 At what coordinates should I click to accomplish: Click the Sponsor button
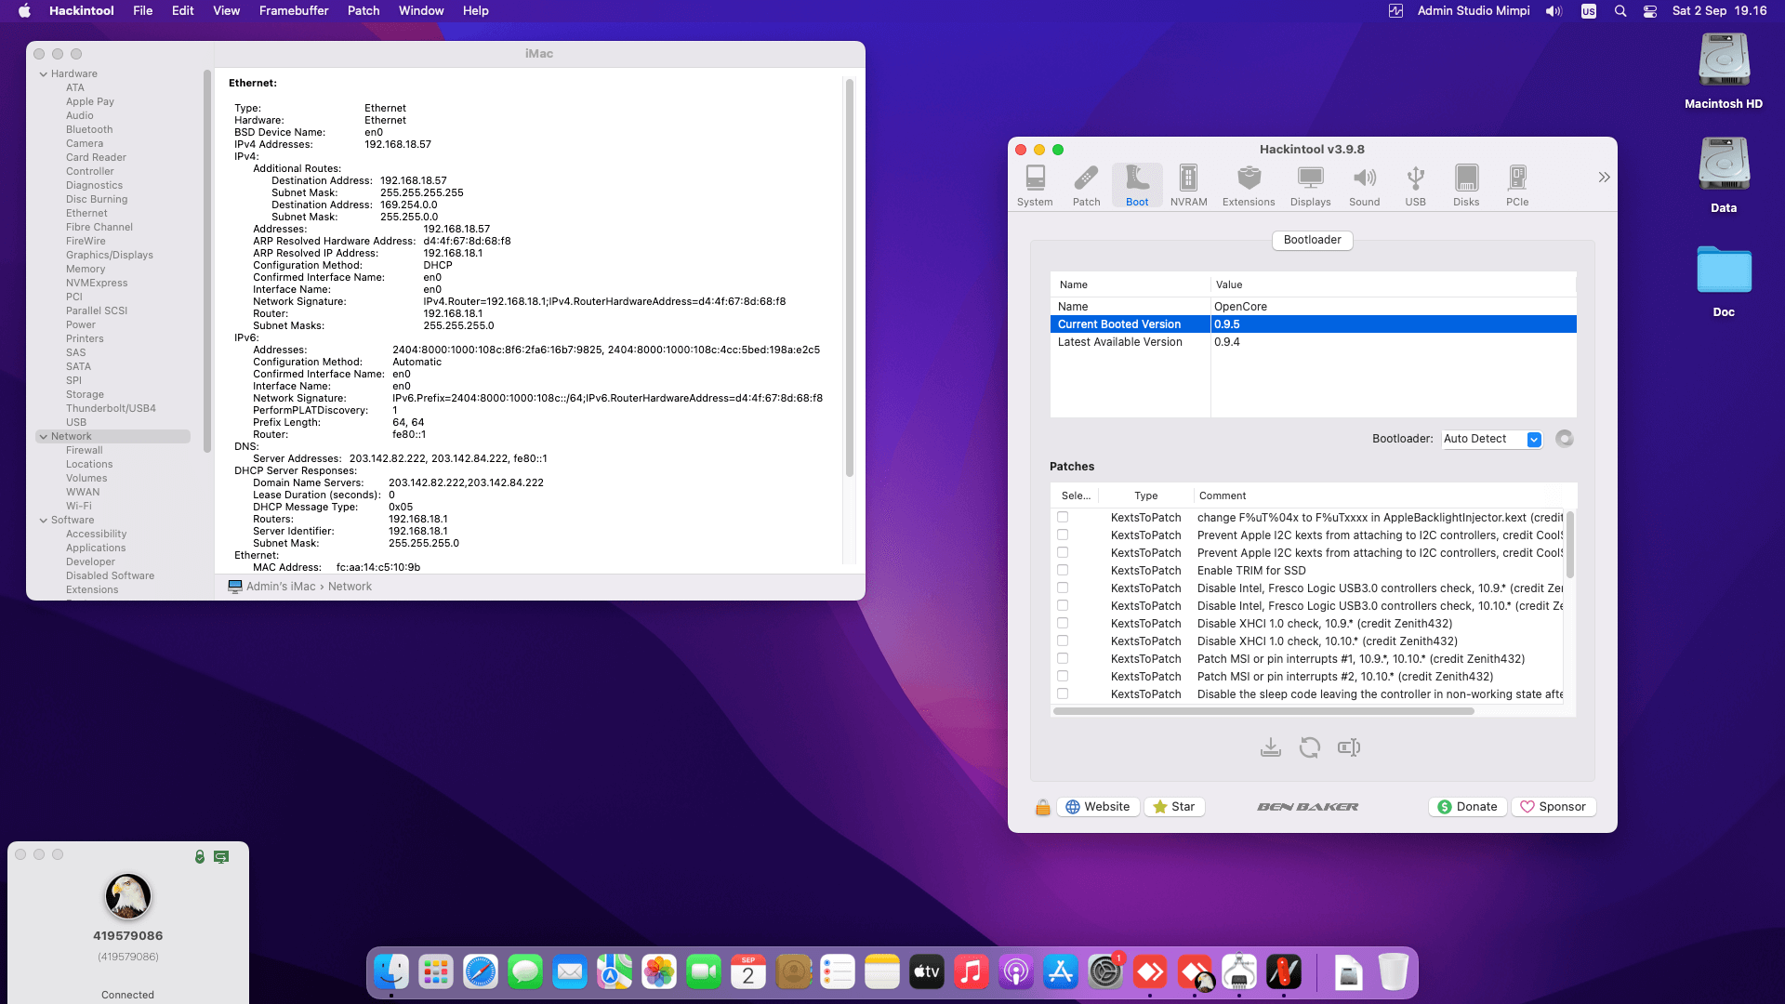pyautogui.click(x=1554, y=807)
